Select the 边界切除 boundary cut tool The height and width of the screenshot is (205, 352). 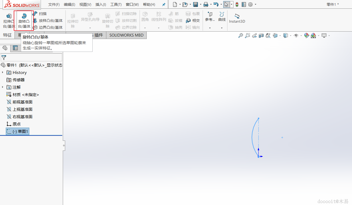click(x=126, y=27)
